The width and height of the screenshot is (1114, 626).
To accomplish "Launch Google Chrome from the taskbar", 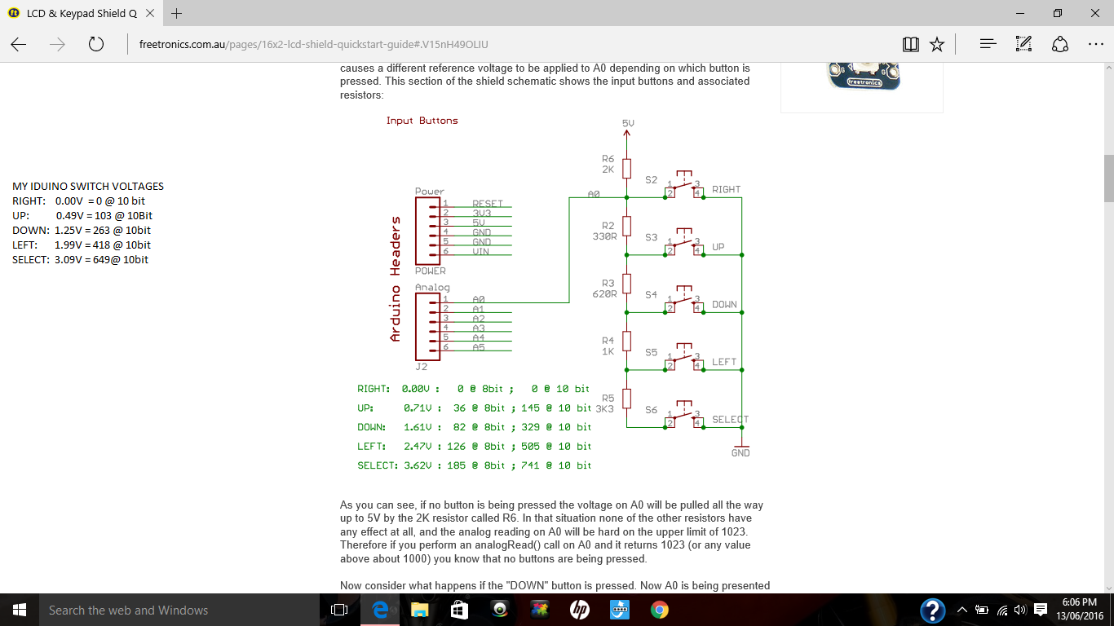I will tap(660, 610).
